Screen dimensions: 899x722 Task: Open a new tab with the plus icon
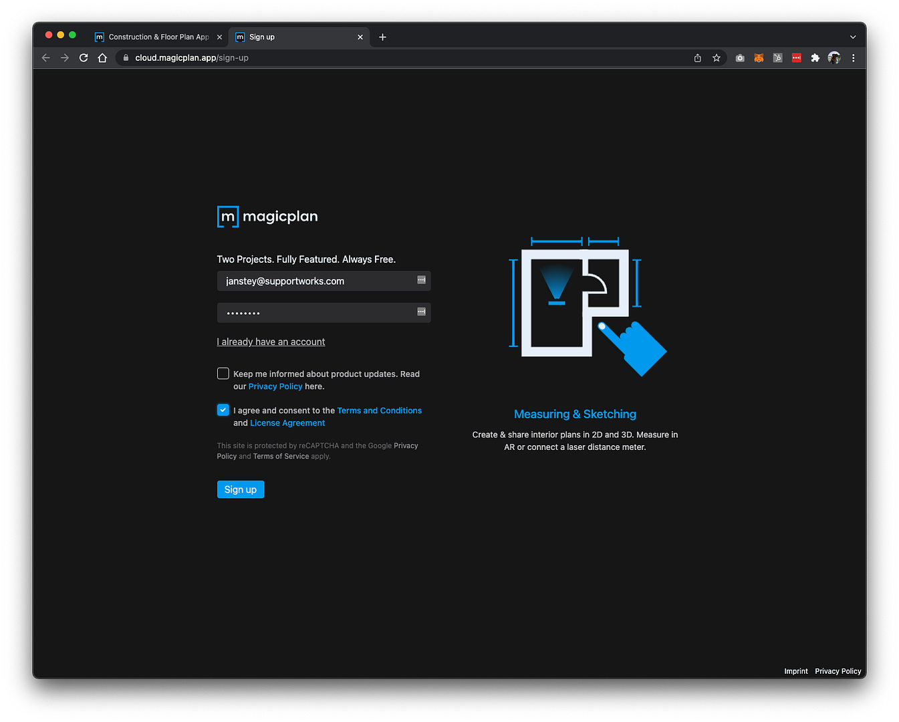[382, 37]
